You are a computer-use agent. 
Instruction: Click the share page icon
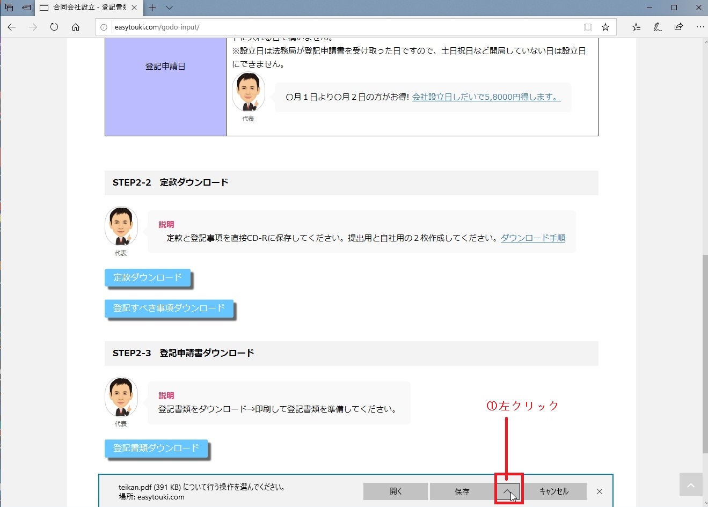pos(679,27)
